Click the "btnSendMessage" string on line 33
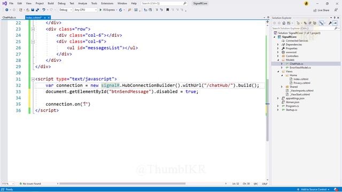Image resolution: width=342 pixels, height=192 pixels. (130, 92)
